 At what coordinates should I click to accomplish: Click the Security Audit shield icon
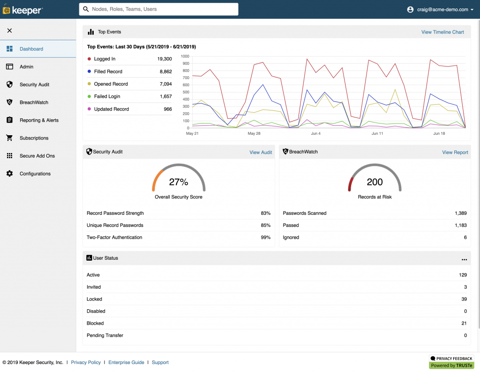click(x=8, y=84)
